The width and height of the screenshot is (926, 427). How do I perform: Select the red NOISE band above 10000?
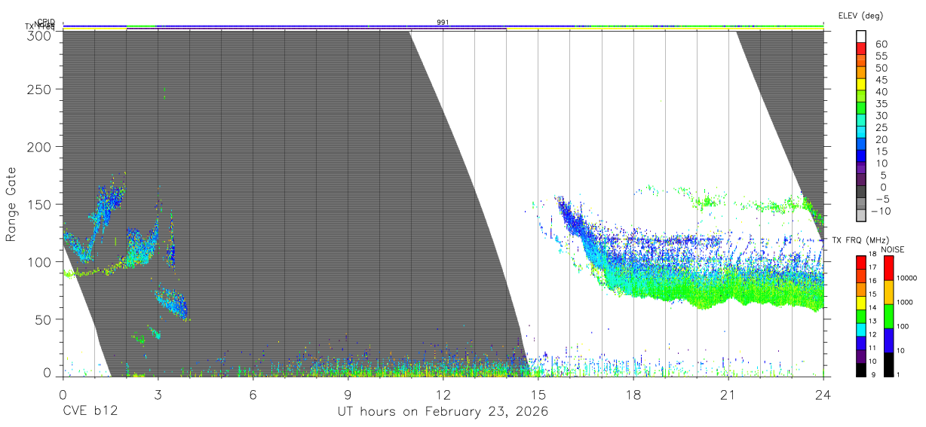click(x=890, y=267)
